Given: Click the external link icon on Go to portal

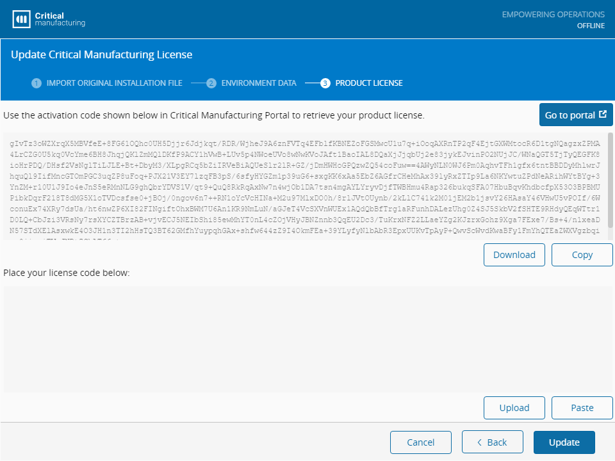Looking at the screenshot, I should click(603, 115).
